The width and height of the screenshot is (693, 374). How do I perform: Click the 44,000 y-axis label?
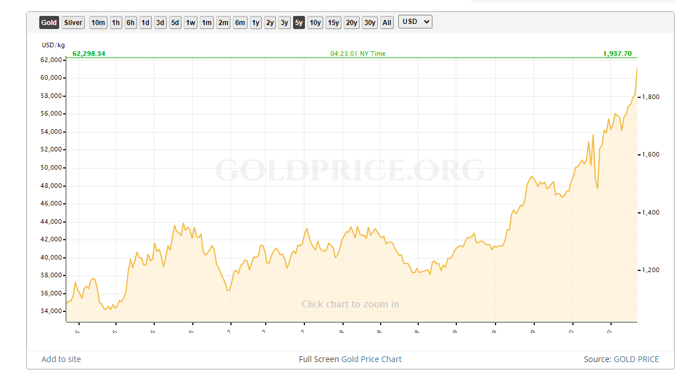coord(52,222)
